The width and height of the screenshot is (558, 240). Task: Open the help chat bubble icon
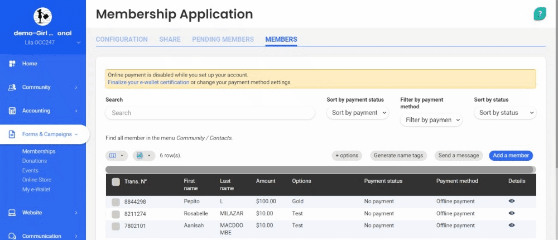click(540, 15)
